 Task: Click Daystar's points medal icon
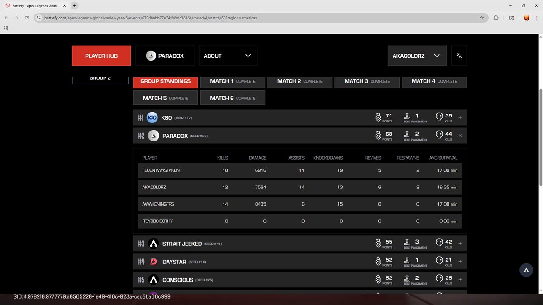click(378, 262)
